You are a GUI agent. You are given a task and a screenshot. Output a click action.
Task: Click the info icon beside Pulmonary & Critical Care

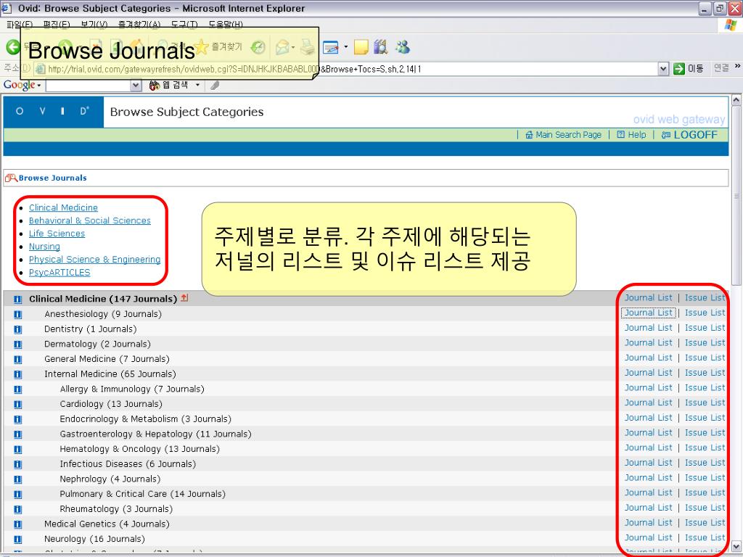[x=18, y=495]
